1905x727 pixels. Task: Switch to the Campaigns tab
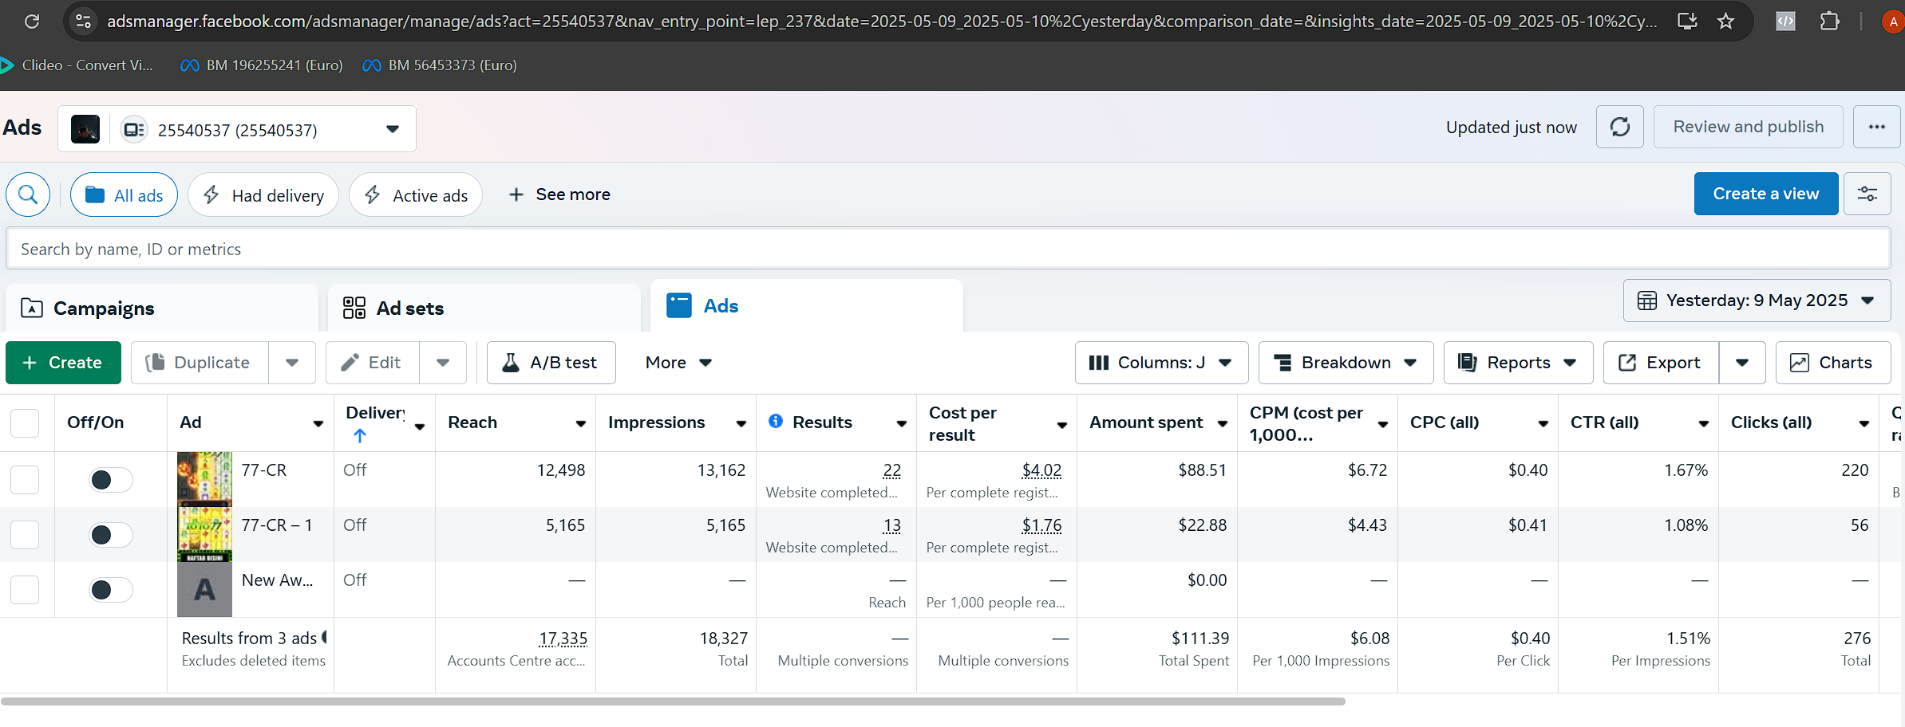104,308
